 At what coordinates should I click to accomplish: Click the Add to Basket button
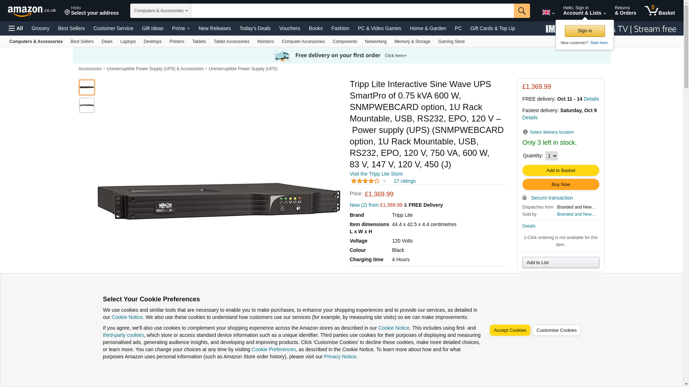point(561,171)
